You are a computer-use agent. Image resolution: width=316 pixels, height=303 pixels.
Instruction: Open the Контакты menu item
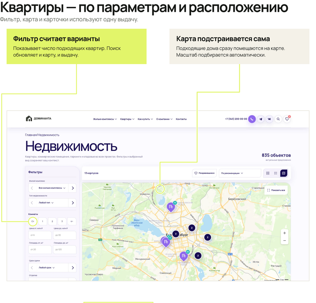pyautogui.click(x=181, y=119)
